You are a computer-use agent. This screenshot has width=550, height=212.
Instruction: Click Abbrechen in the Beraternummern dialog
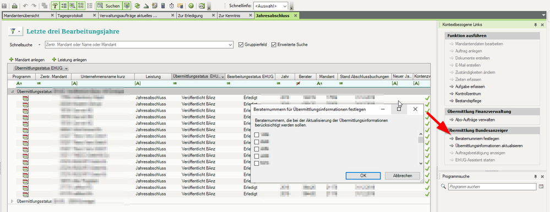pos(402,176)
